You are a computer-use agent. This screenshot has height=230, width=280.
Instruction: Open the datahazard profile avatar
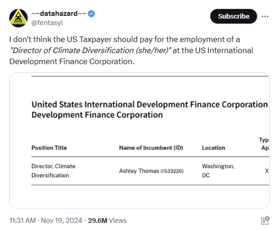(18, 18)
